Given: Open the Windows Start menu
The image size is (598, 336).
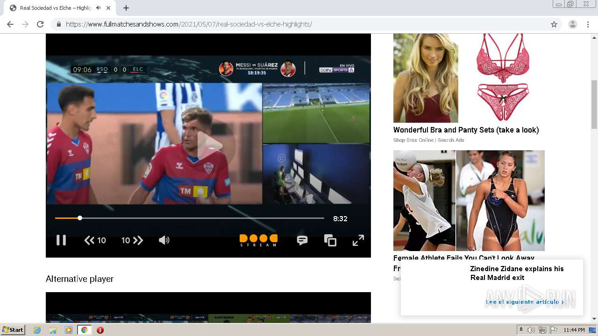Looking at the screenshot, I should tap(13, 329).
